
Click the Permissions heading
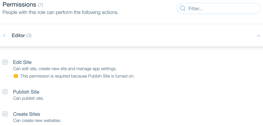(x=19, y=5)
